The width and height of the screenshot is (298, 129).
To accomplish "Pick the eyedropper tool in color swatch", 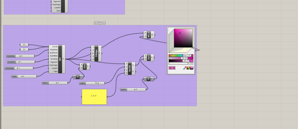I will [x=185, y=68].
